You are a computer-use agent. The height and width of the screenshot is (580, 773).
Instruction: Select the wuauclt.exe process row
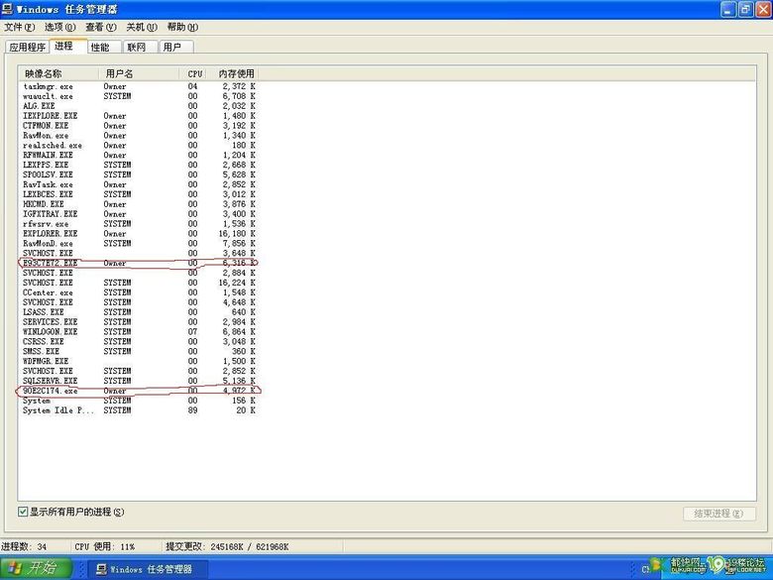coord(139,96)
